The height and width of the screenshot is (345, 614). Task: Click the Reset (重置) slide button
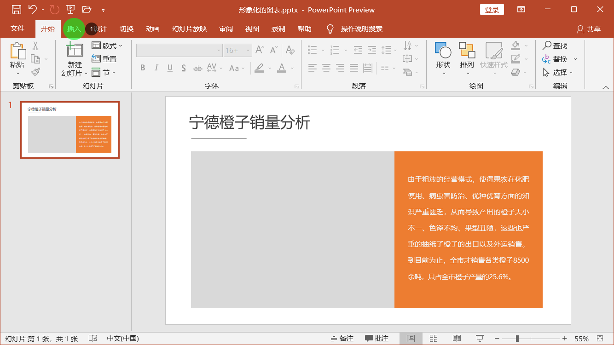pyautogui.click(x=104, y=59)
